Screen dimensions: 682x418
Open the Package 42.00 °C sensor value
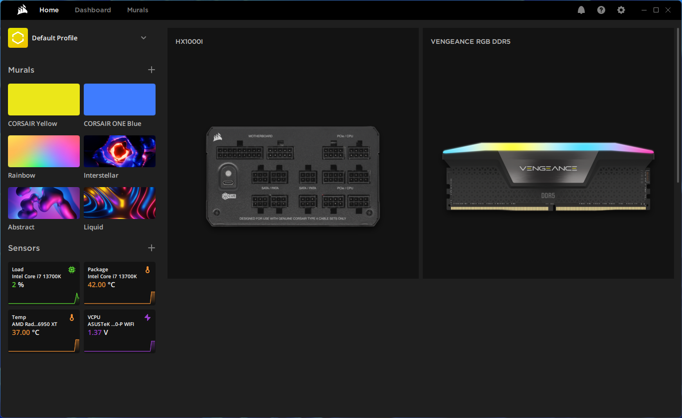101,285
